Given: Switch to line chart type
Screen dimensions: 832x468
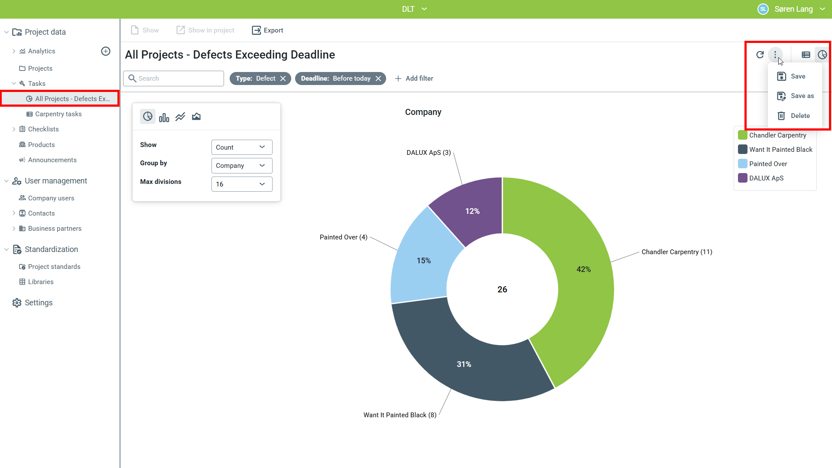Looking at the screenshot, I should click(180, 117).
